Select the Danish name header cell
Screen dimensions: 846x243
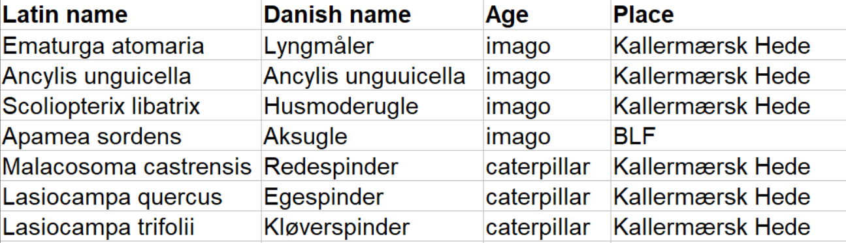click(372, 14)
